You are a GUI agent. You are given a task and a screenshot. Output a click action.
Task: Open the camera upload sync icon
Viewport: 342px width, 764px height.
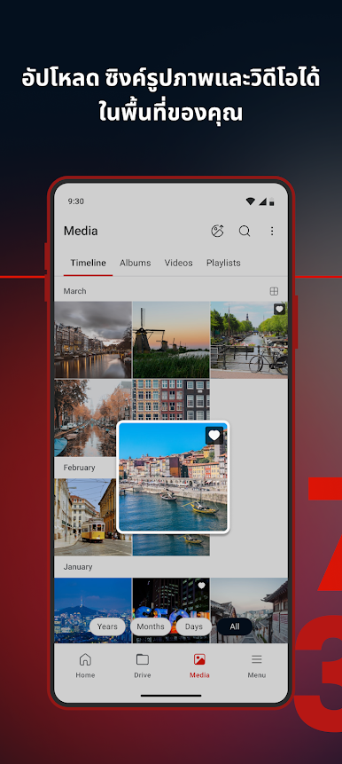(217, 231)
